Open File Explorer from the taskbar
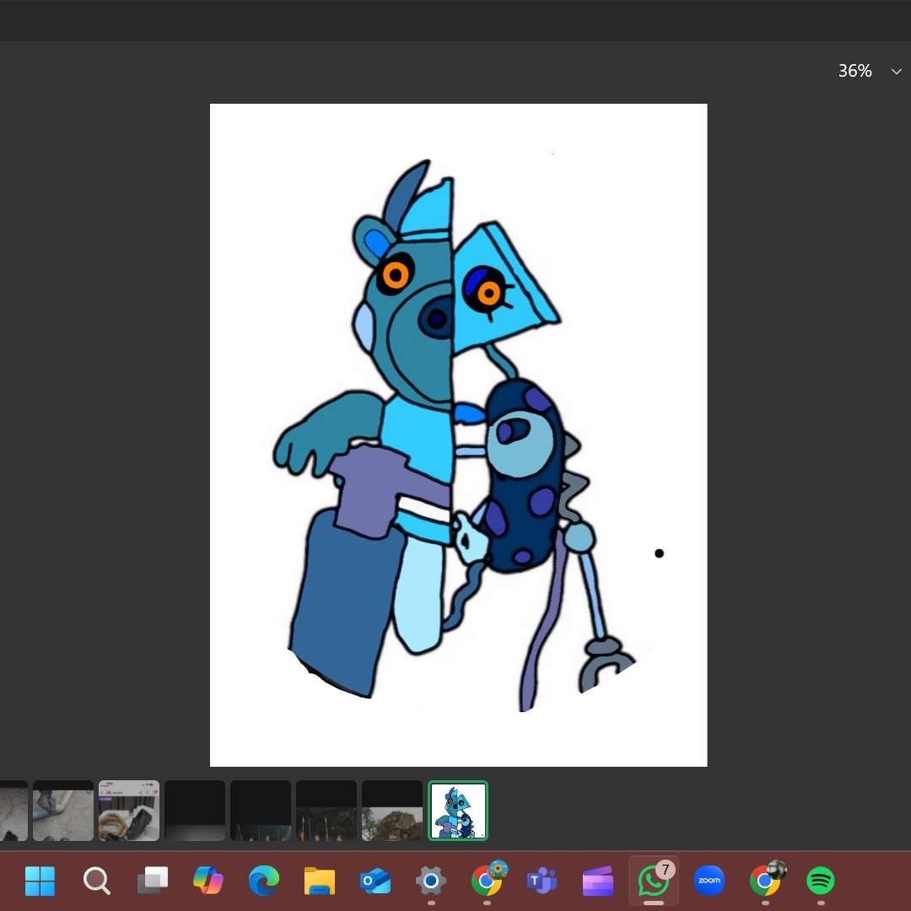Viewport: 911px width, 911px height. point(320,881)
